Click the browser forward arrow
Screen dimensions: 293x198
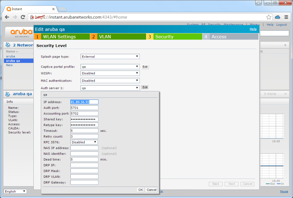15,17
